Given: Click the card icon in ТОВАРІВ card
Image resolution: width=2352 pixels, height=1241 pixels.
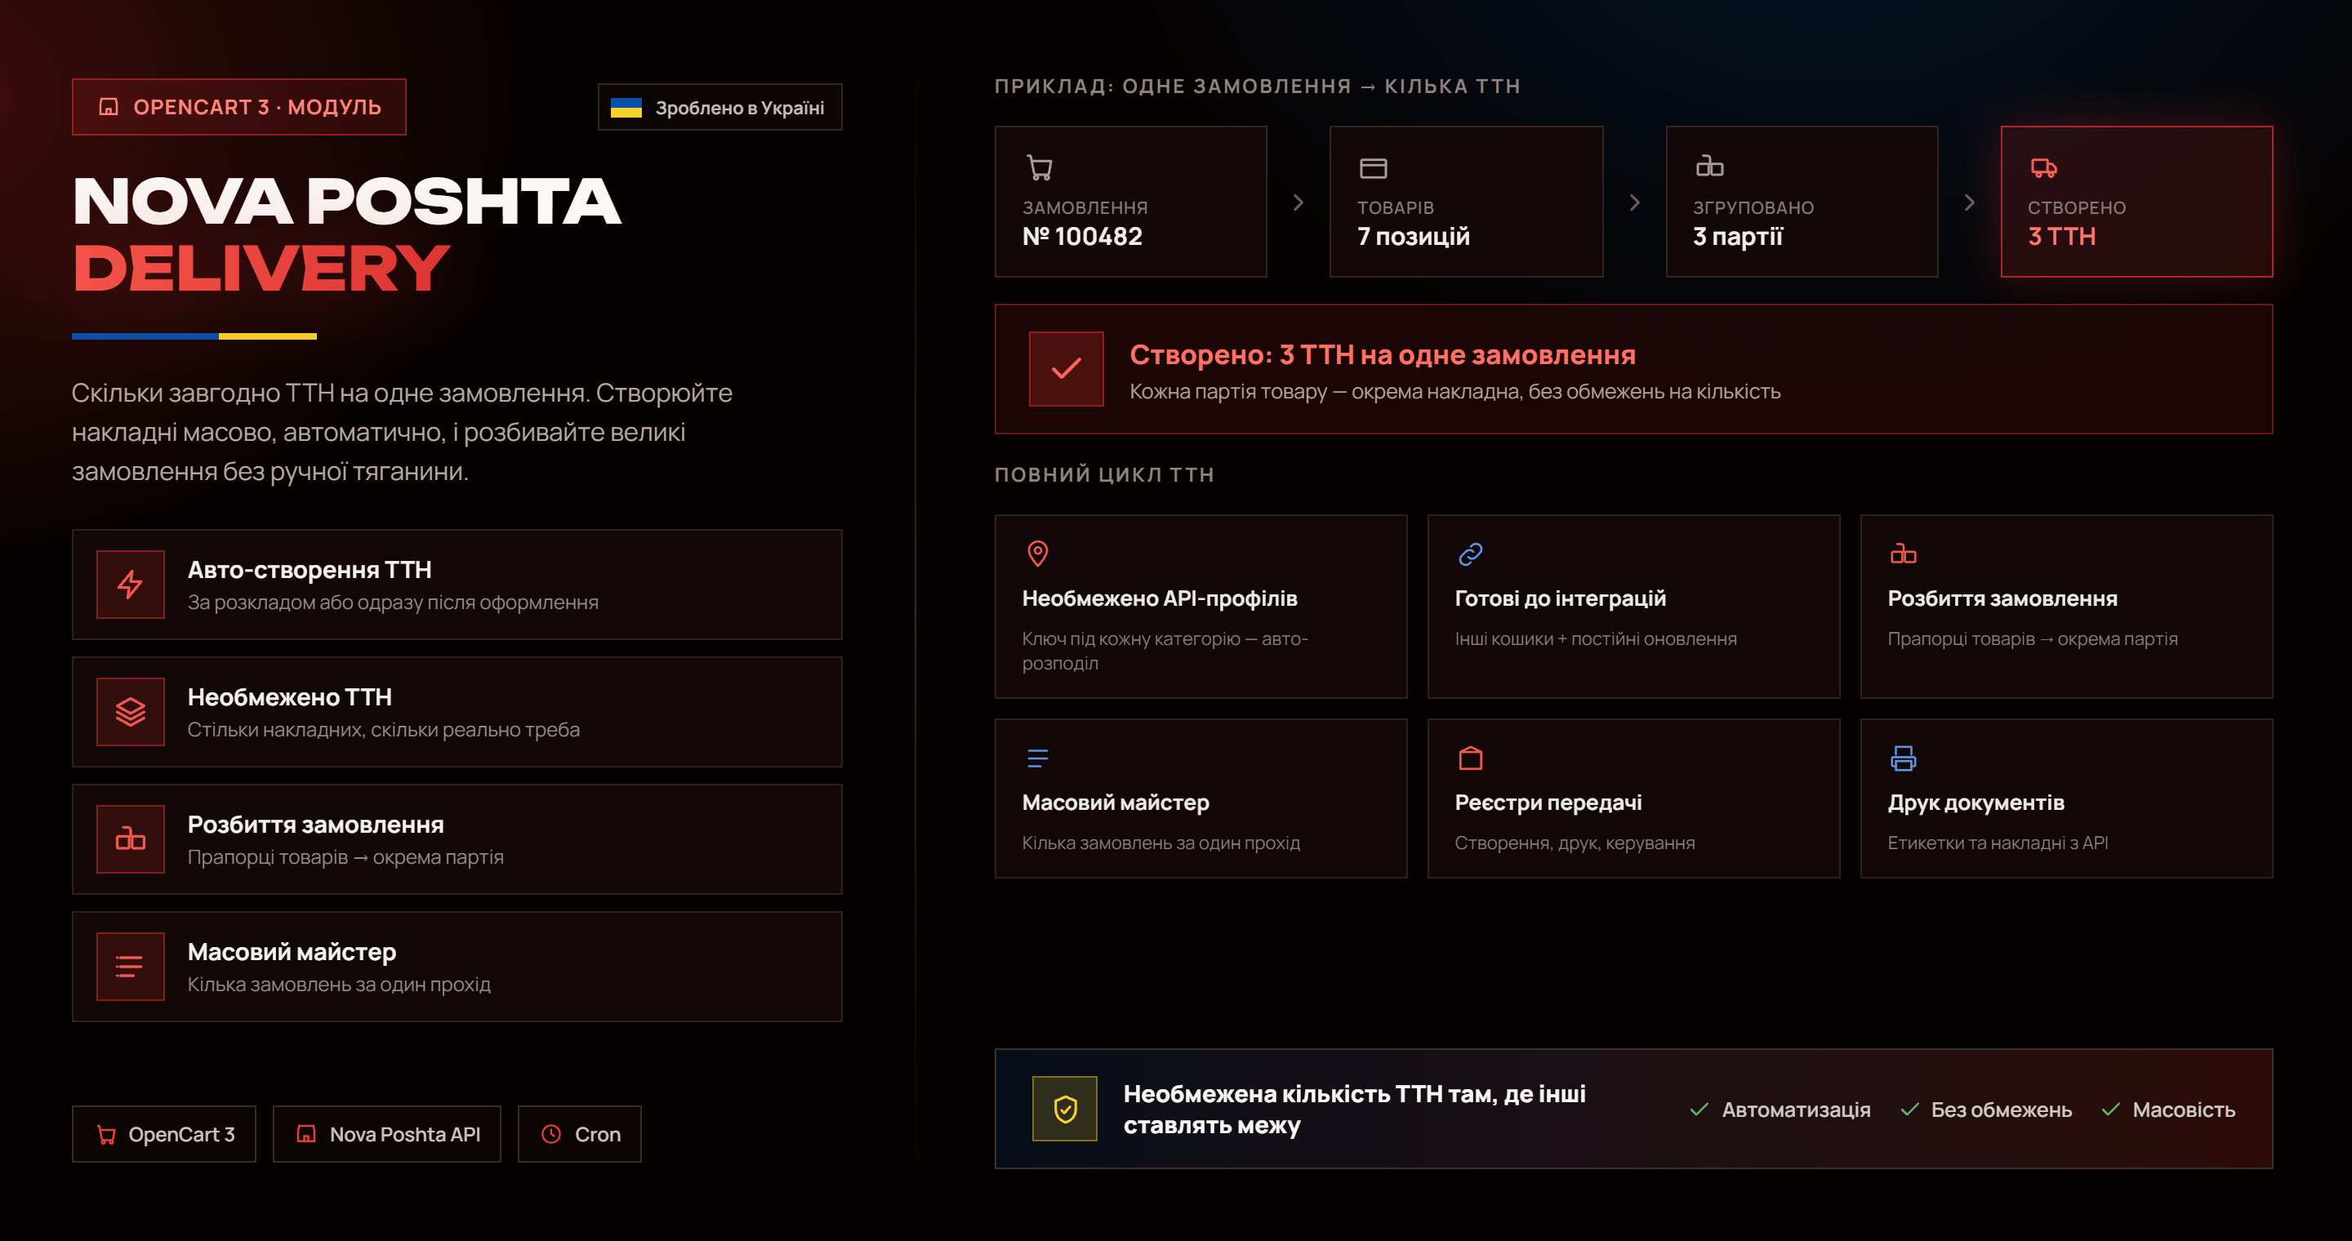Looking at the screenshot, I should [x=1373, y=168].
